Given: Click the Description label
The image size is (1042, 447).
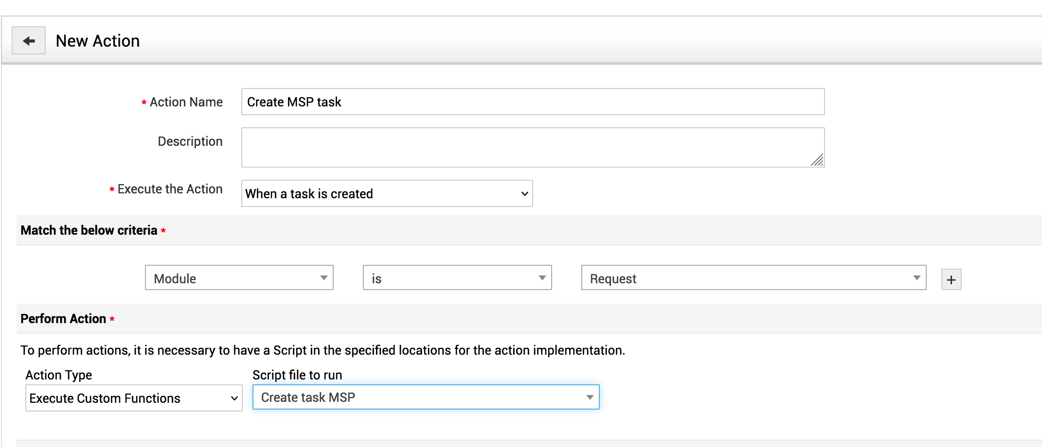Looking at the screenshot, I should click(190, 141).
